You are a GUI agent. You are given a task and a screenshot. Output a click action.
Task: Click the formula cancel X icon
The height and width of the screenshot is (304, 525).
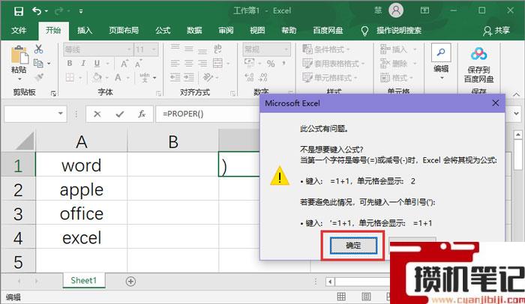[x=97, y=114]
